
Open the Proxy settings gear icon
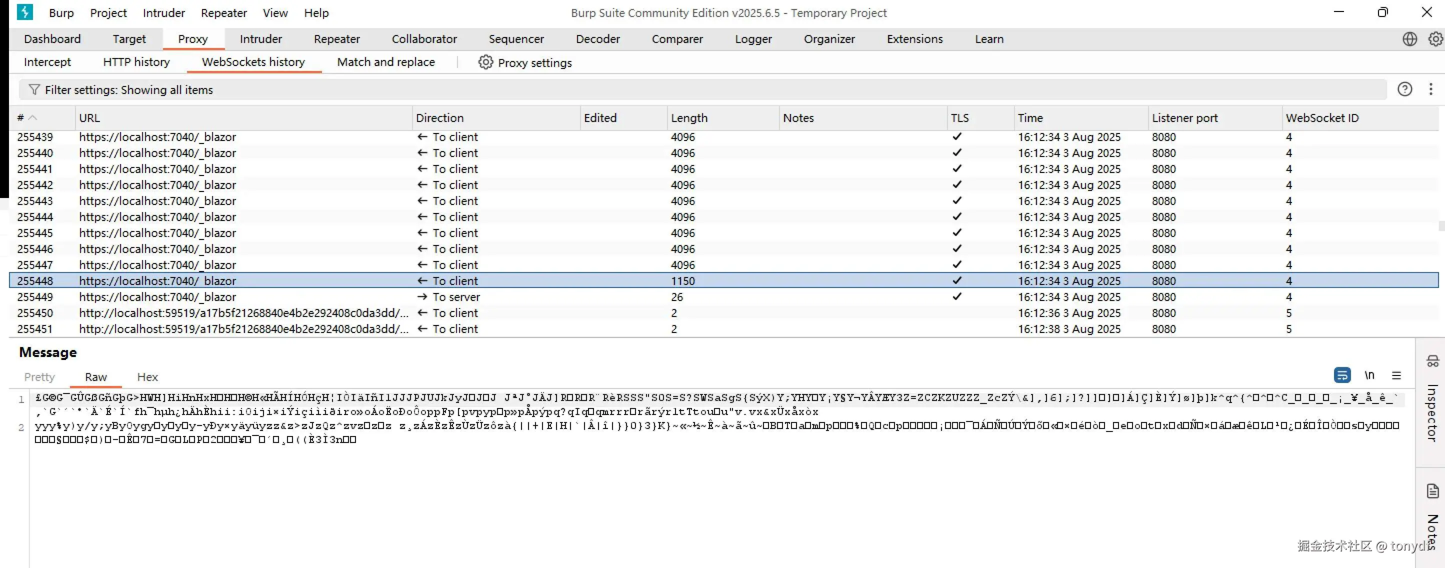click(x=485, y=62)
